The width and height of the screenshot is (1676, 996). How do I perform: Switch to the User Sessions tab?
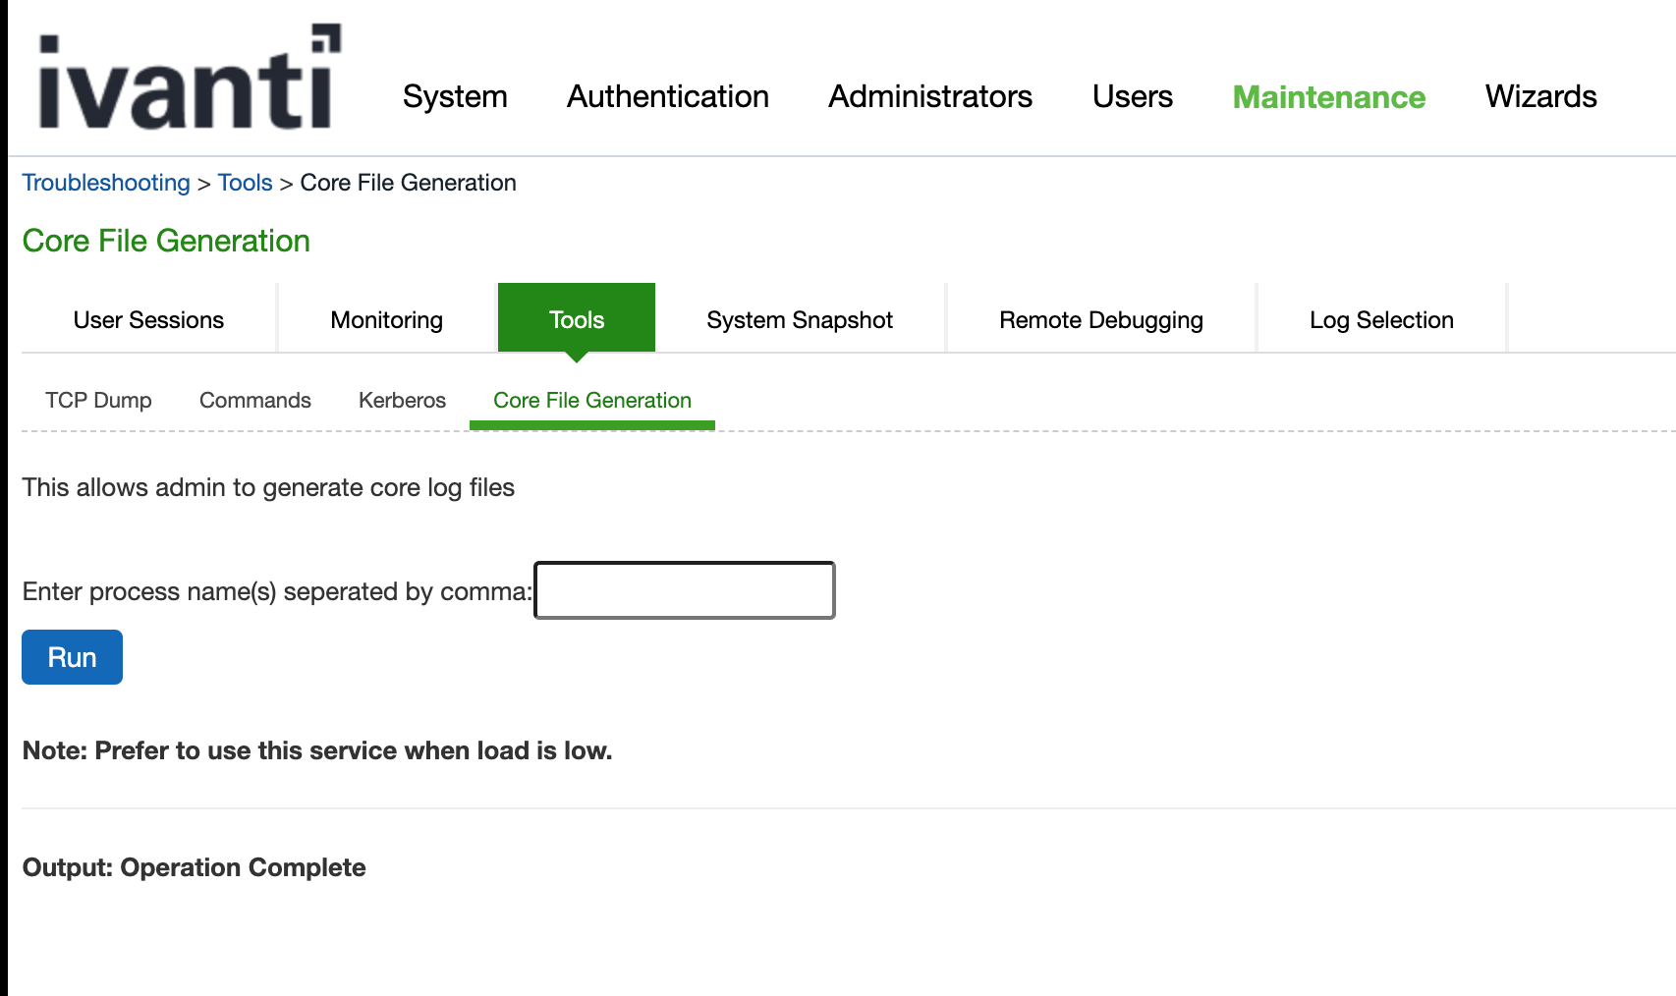pos(148,319)
